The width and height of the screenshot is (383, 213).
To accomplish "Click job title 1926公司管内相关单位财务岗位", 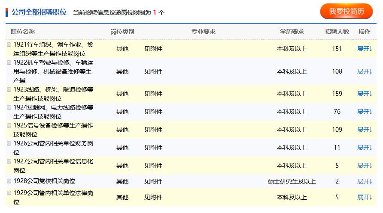I will 53,148.
